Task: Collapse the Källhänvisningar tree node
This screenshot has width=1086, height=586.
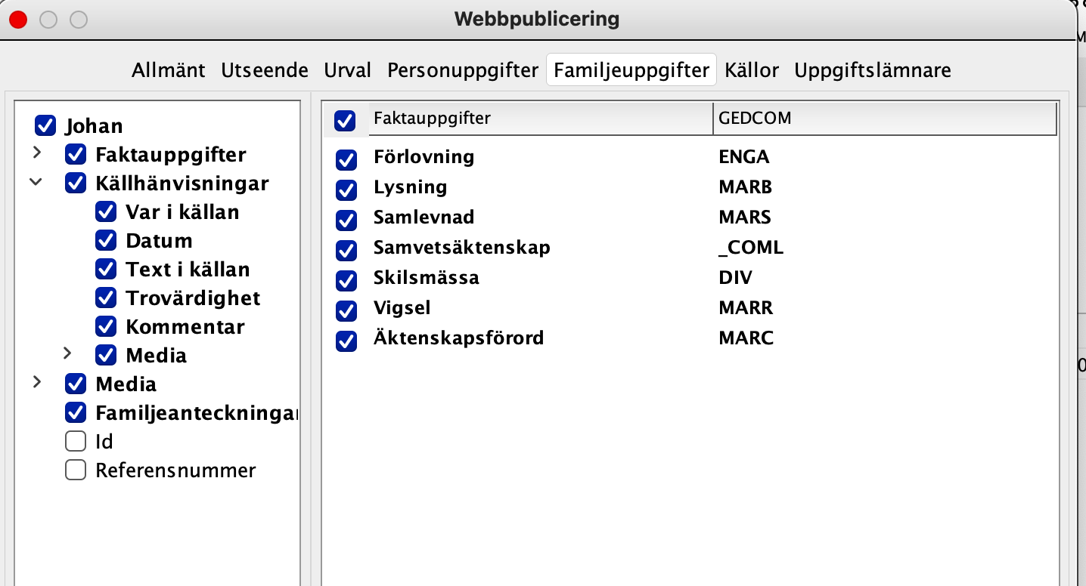Action: coord(36,183)
